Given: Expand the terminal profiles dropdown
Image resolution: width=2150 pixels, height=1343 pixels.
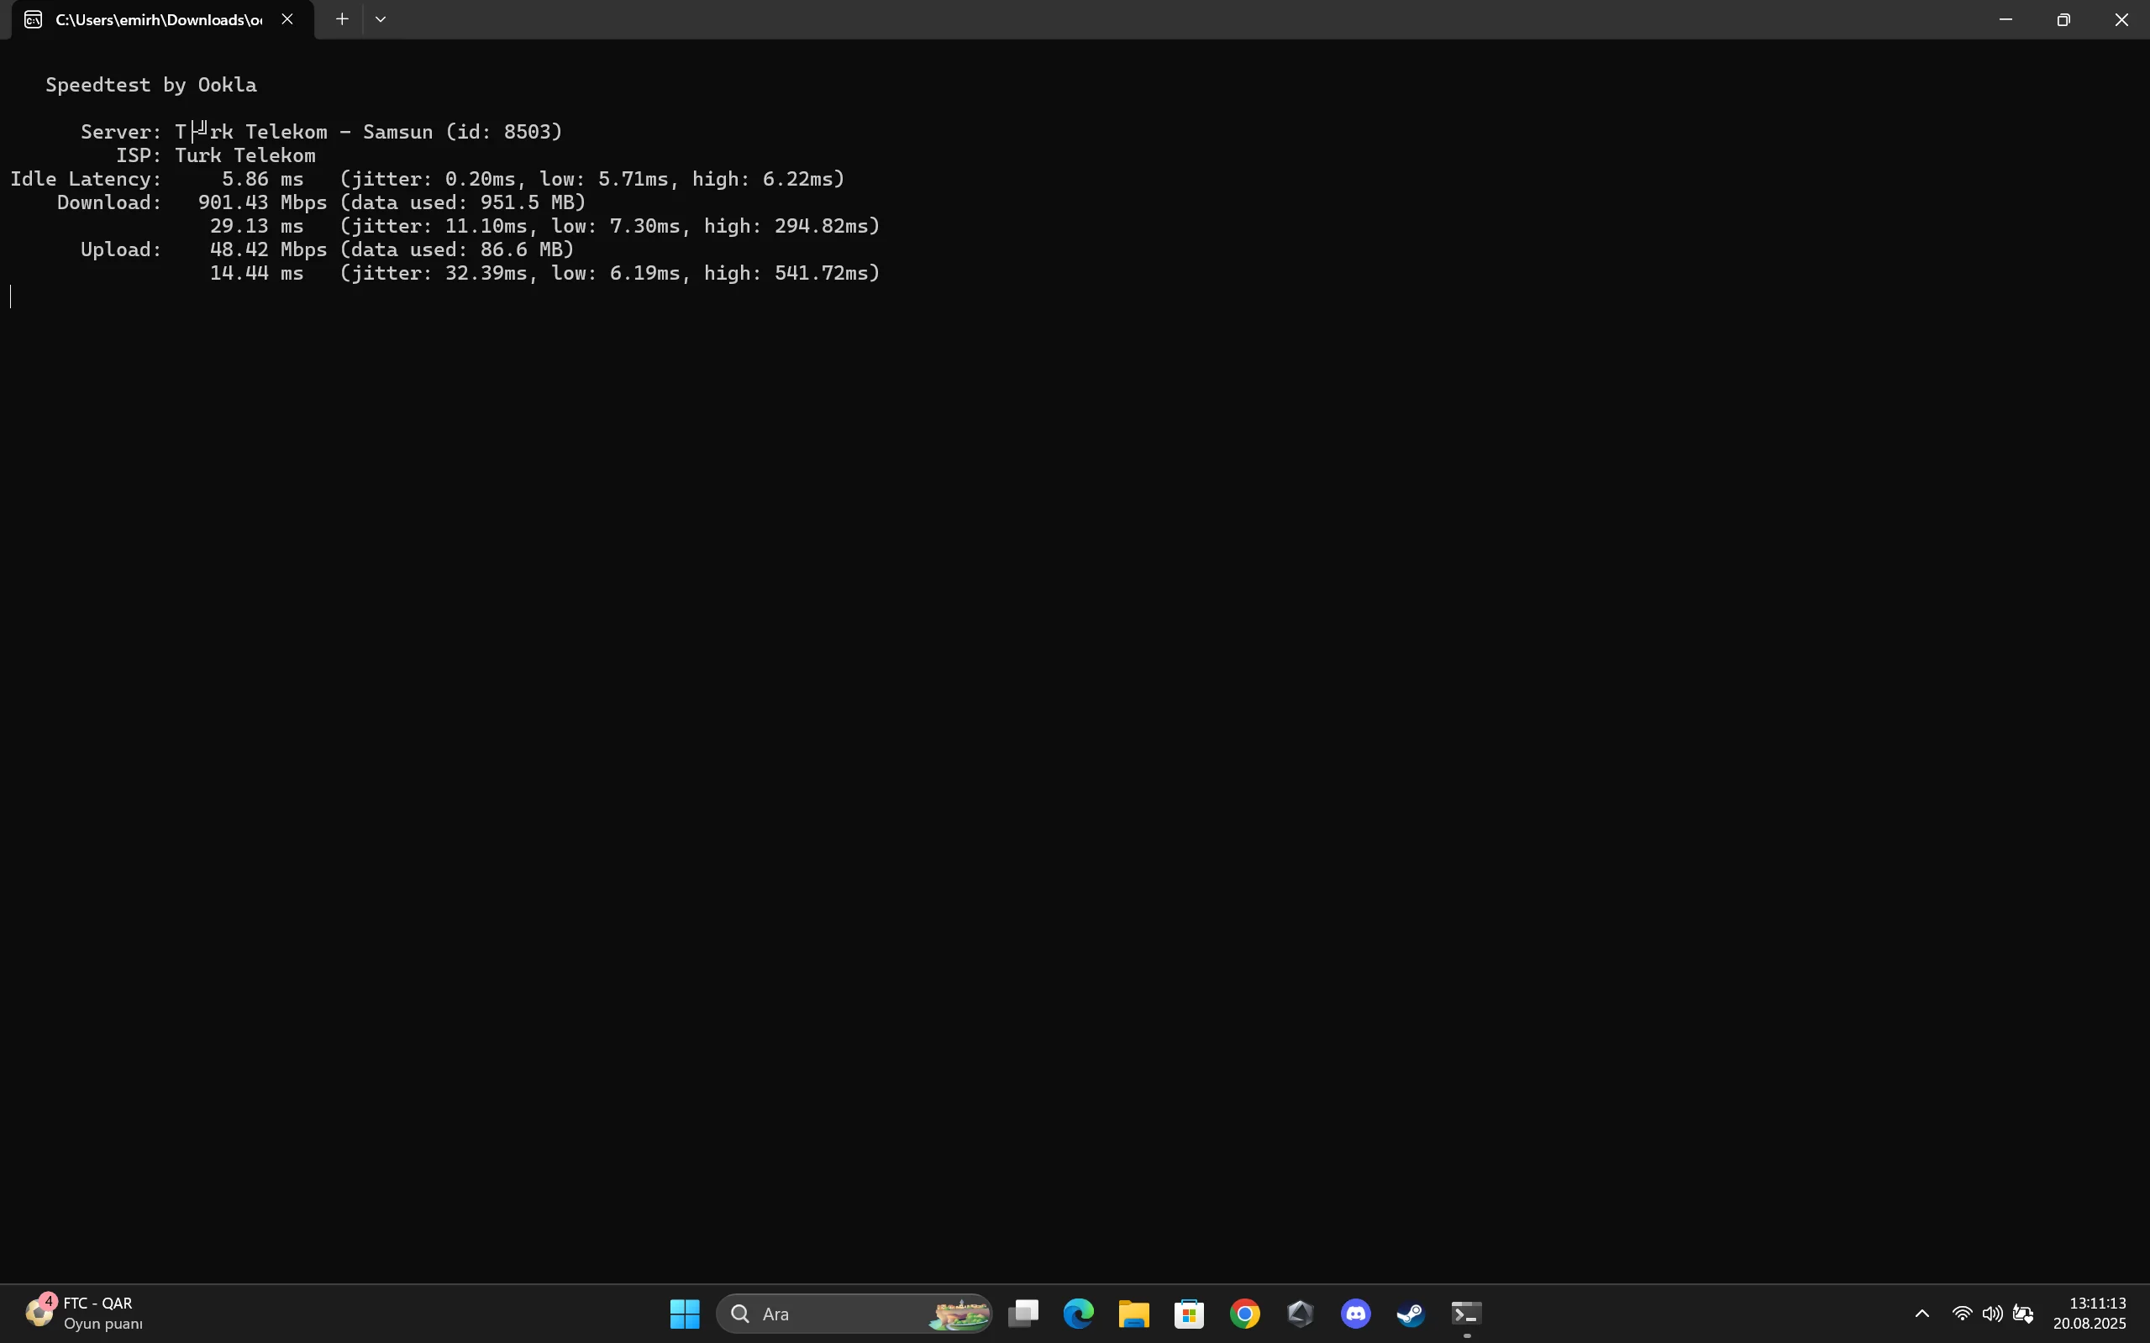Looking at the screenshot, I should [381, 18].
